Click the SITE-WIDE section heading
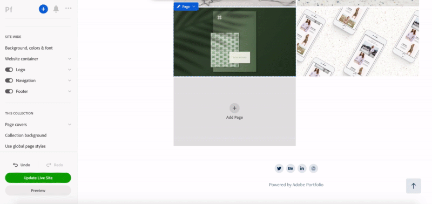 [x=13, y=37]
